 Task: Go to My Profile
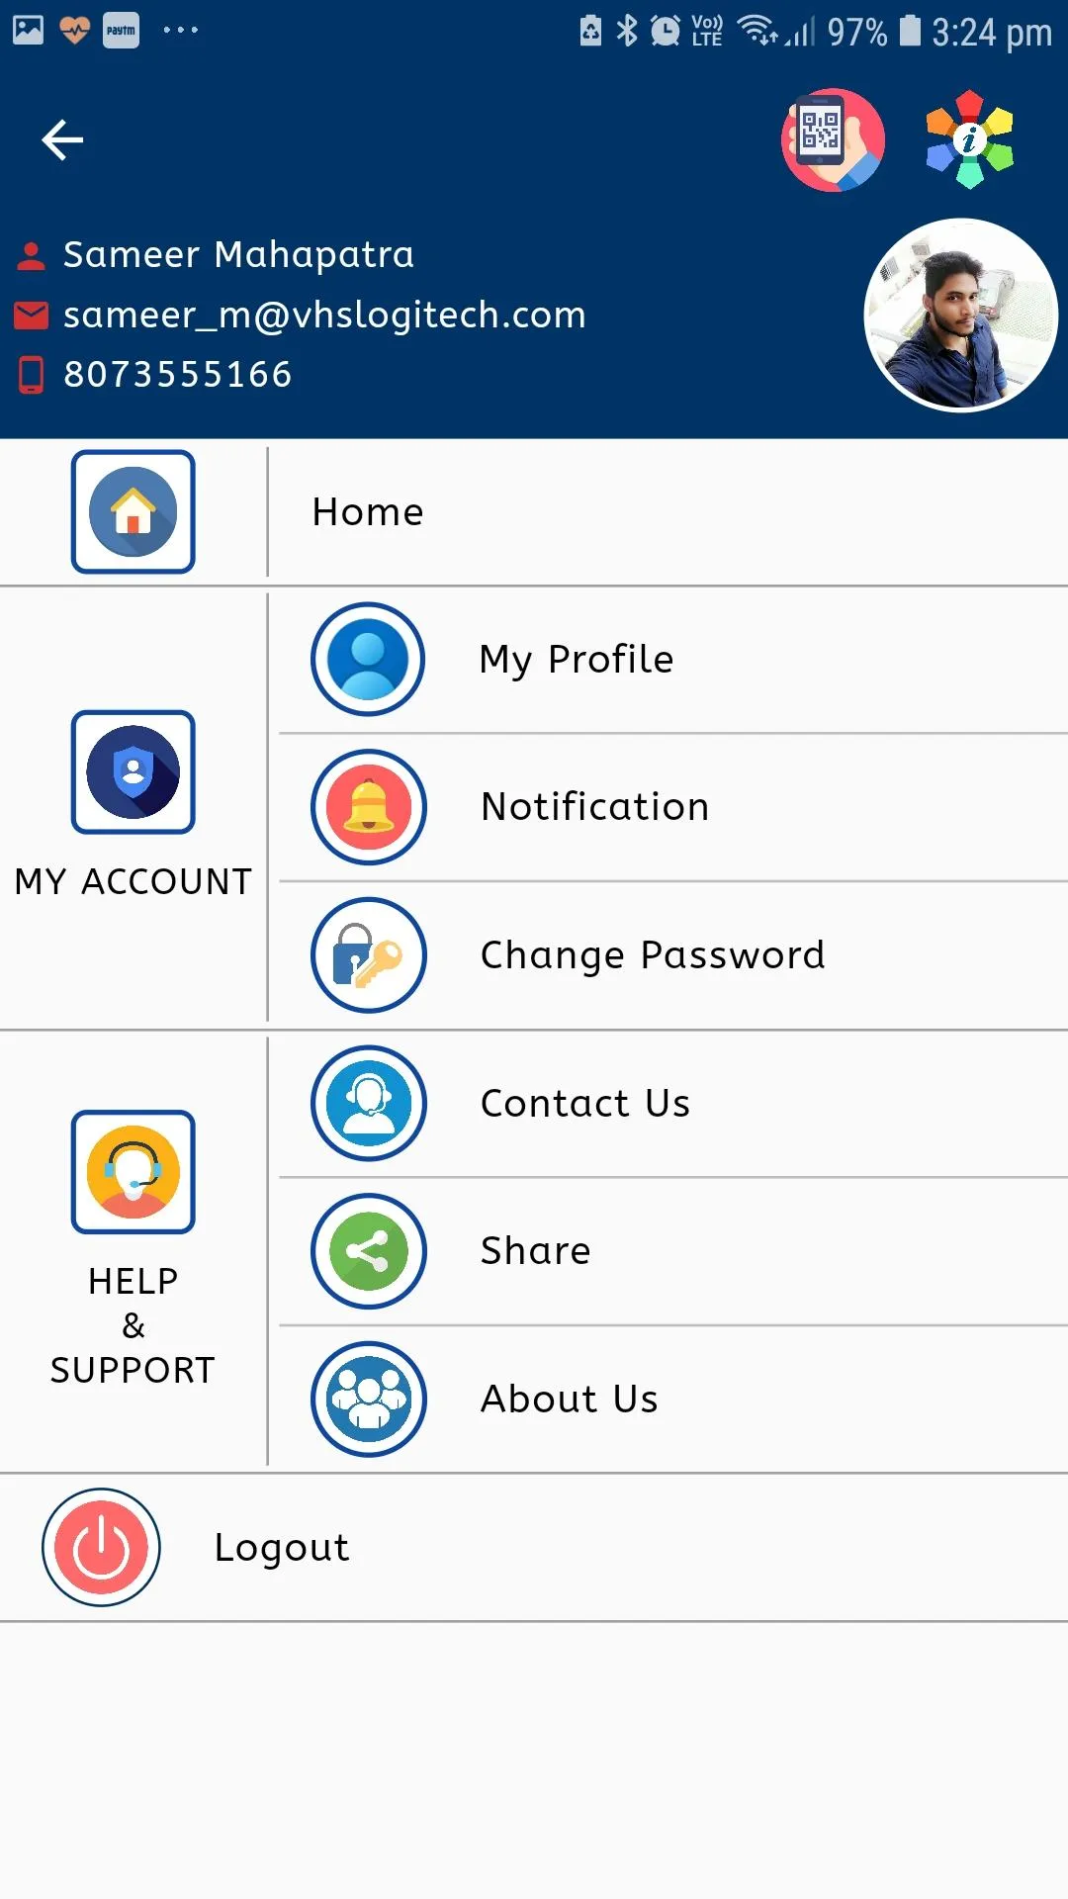tap(577, 660)
